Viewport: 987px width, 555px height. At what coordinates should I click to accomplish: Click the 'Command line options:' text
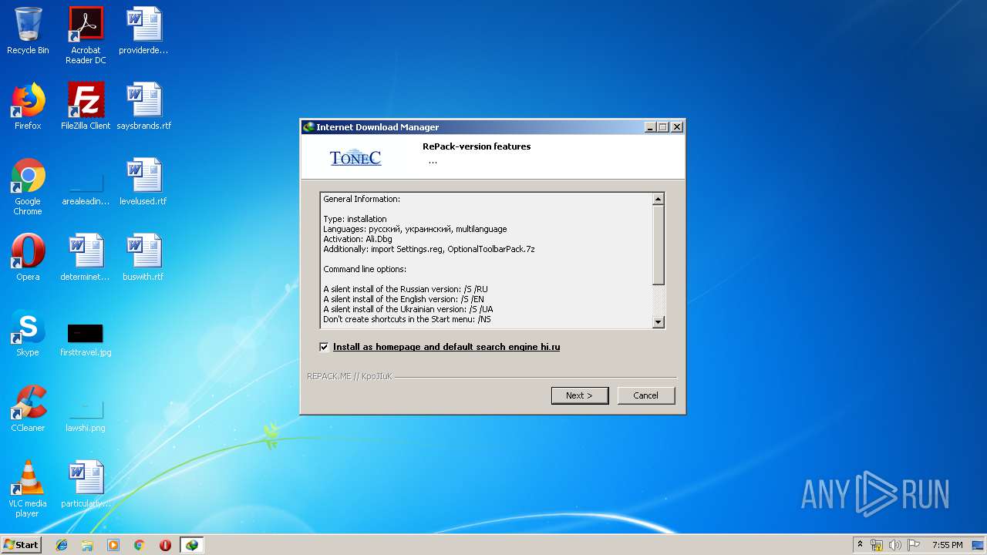[365, 269]
